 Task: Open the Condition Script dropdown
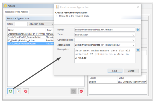[105, 40]
